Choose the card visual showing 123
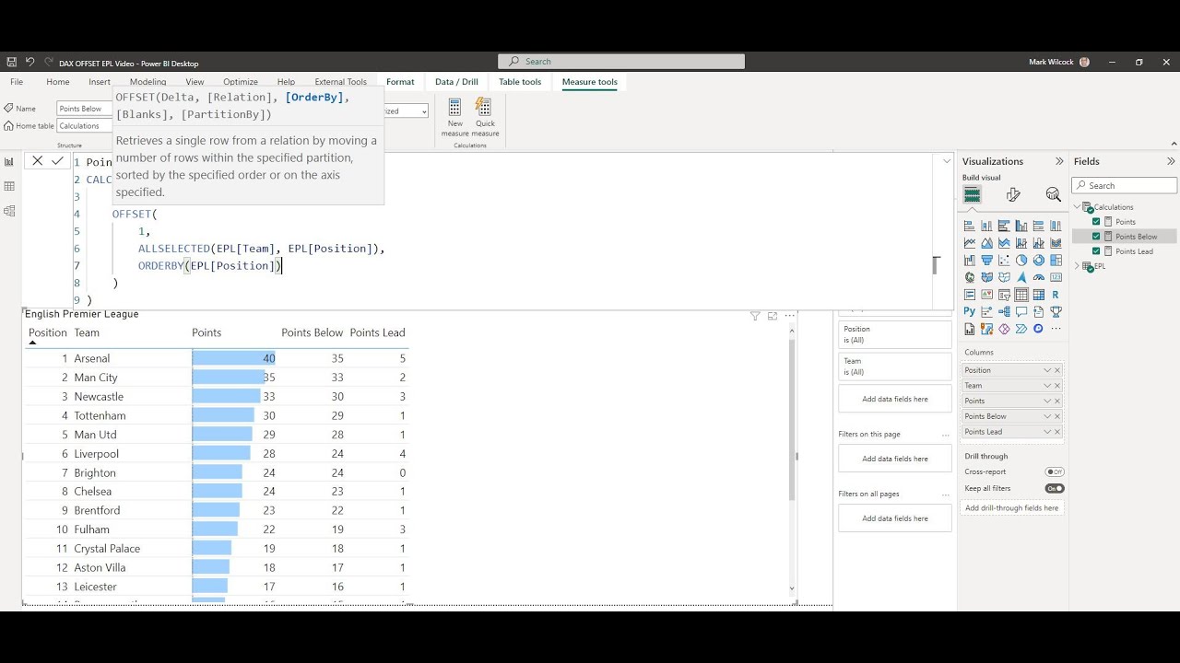The image size is (1180, 663). (1056, 277)
